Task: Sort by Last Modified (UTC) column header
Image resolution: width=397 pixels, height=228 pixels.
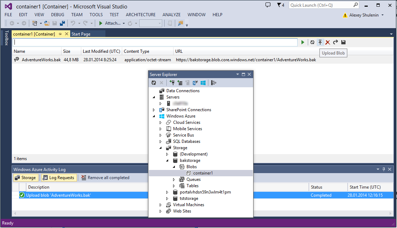Action: (102, 51)
